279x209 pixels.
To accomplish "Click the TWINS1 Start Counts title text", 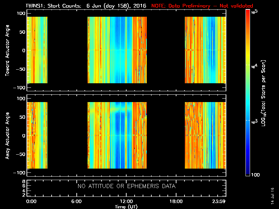I will 86,6.
